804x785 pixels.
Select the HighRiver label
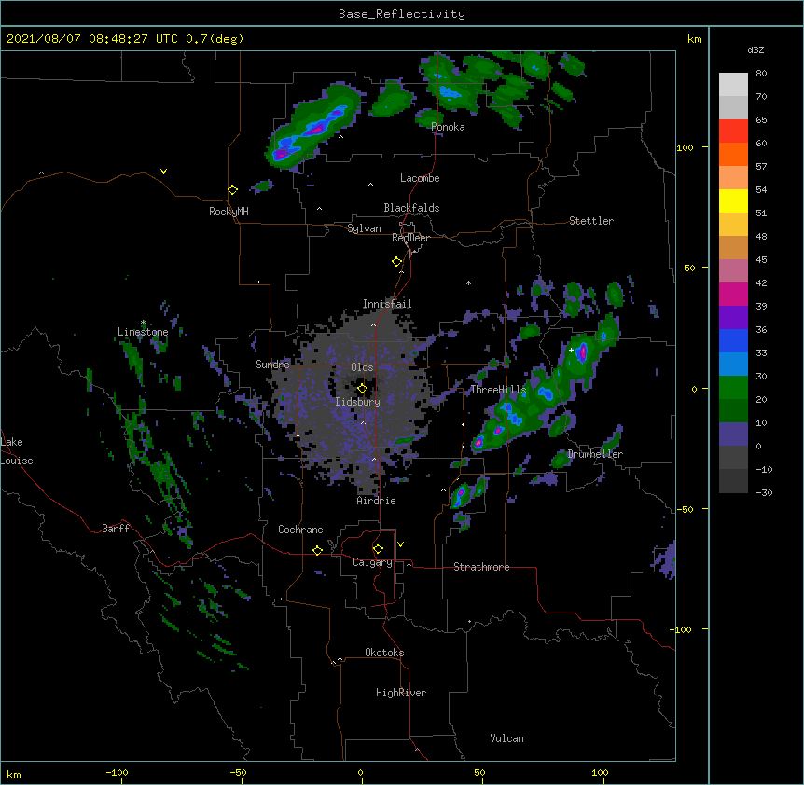(x=401, y=693)
